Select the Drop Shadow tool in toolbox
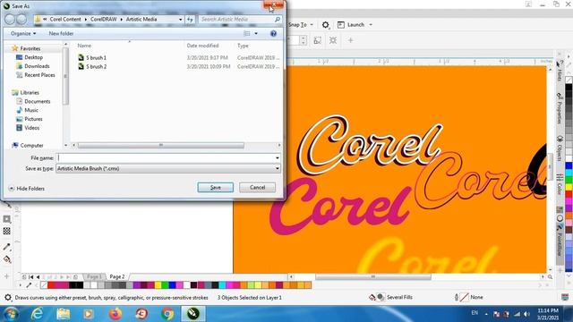This screenshot has width=573, height=322. [6, 219]
